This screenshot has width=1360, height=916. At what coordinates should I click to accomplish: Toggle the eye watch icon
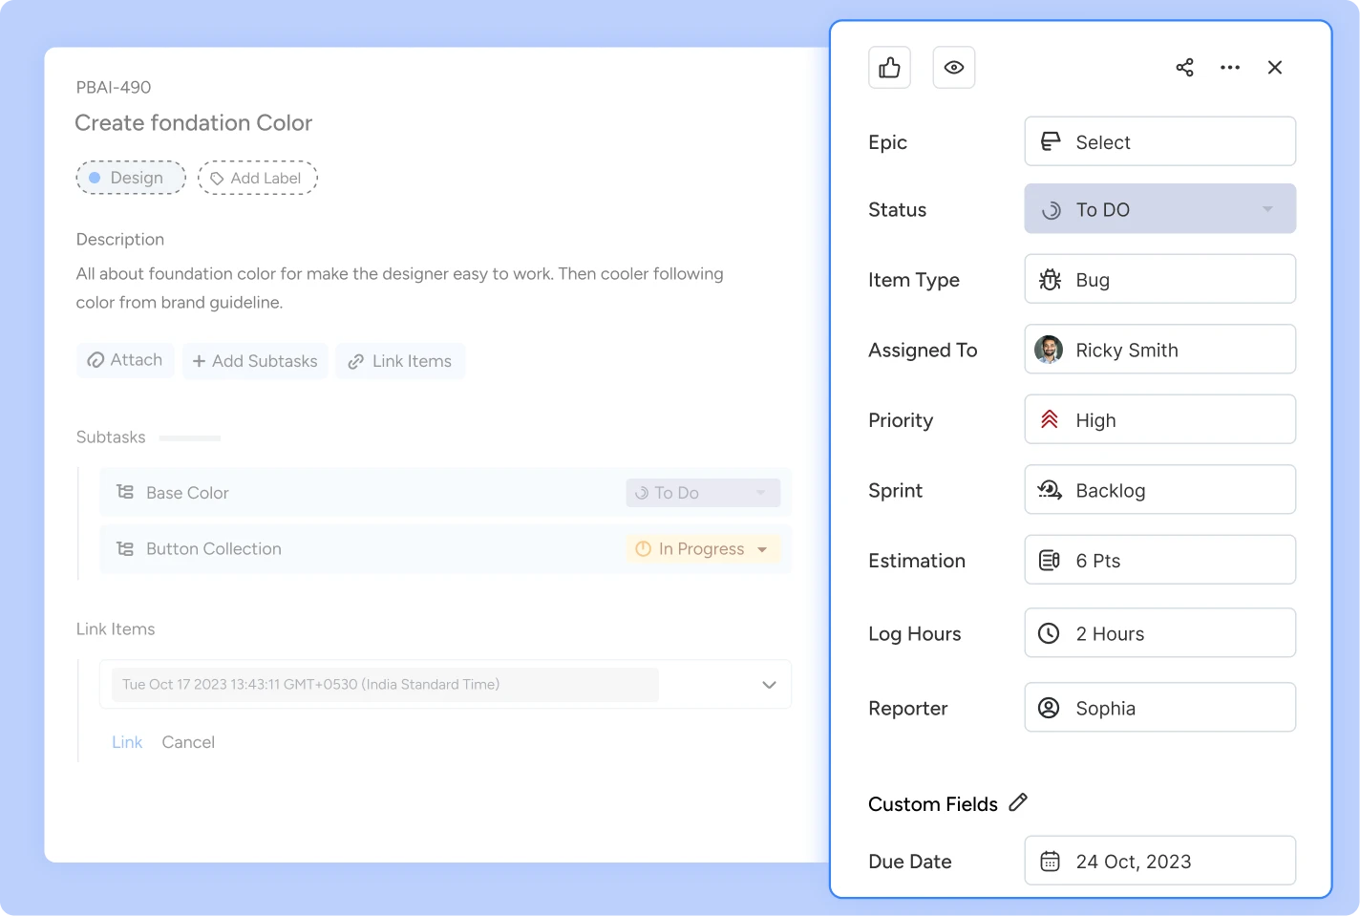click(x=953, y=68)
